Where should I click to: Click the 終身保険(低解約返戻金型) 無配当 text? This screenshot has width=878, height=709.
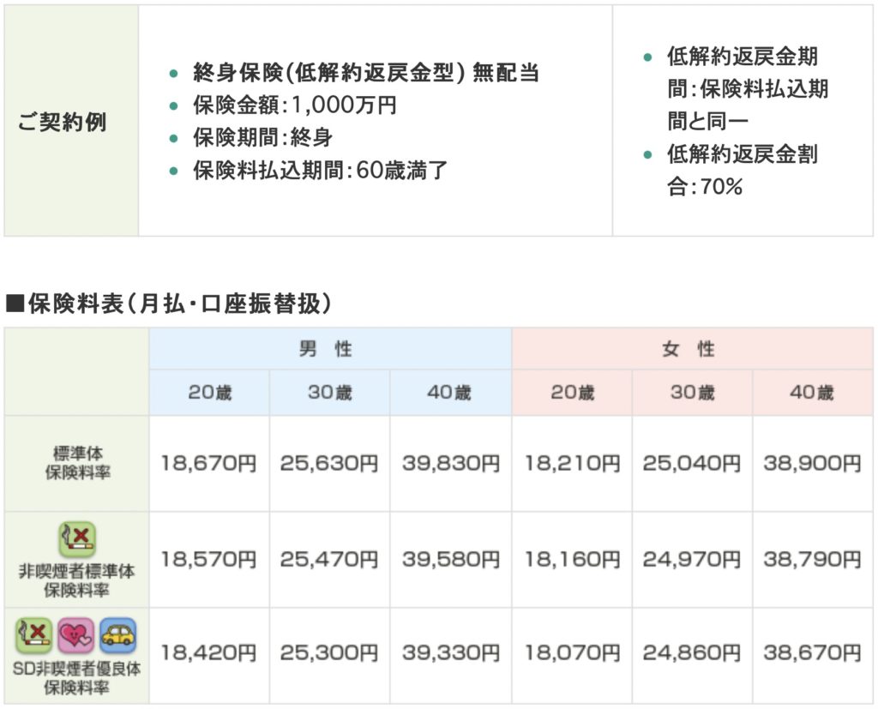coord(366,73)
